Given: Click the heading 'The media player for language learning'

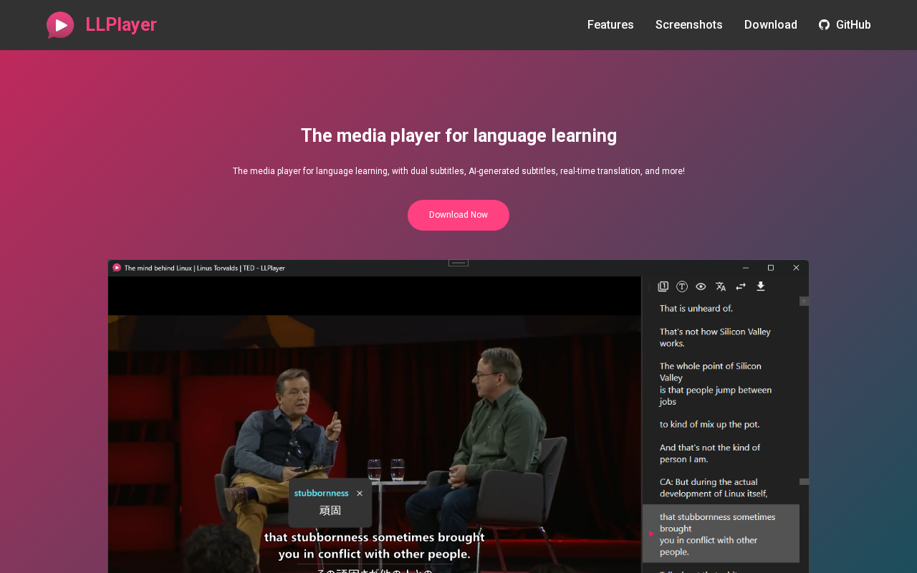Looking at the screenshot, I should click(458, 135).
